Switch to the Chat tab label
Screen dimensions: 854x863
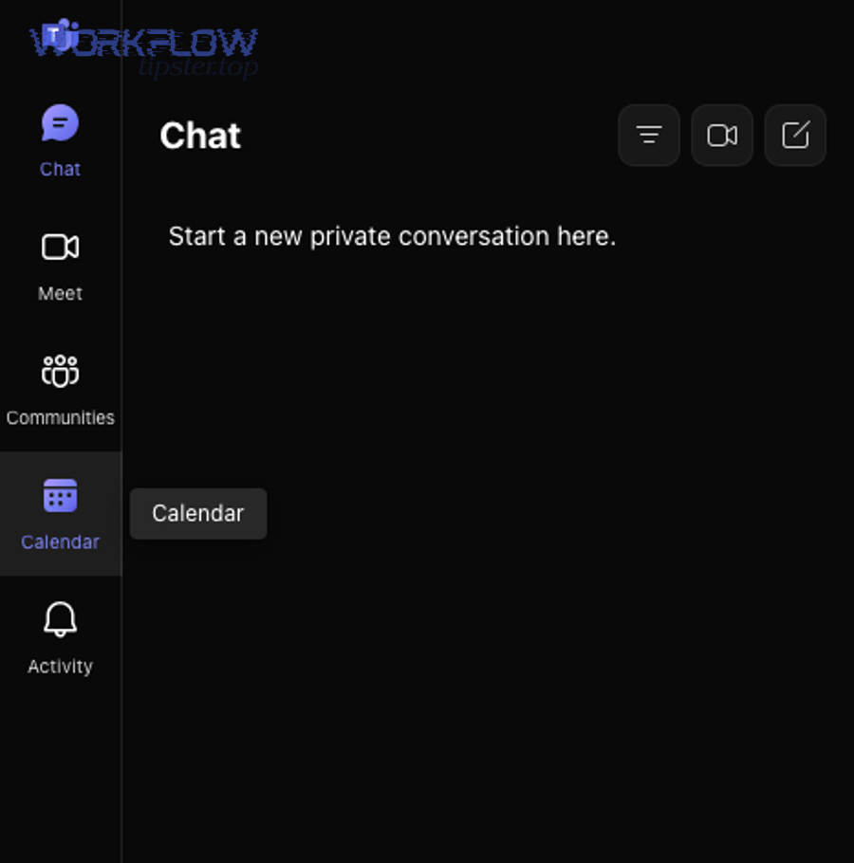[60, 169]
